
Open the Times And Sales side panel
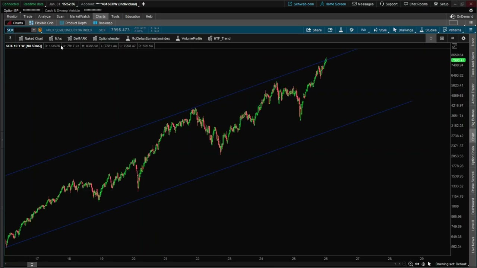click(473, 64)
